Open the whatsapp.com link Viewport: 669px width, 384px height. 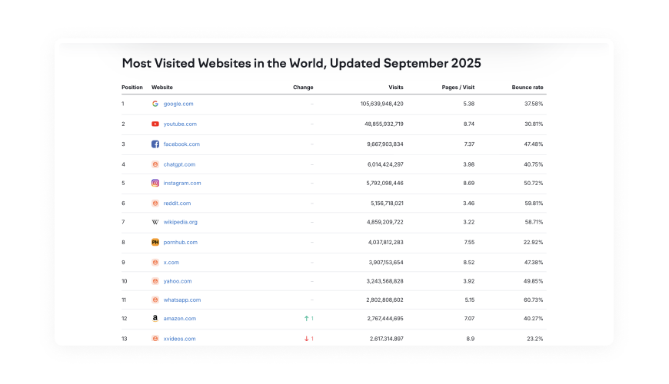coord(182,300)
